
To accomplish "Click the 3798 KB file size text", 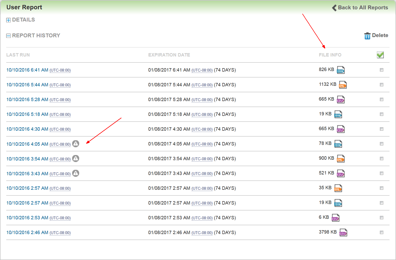I will (328, 232).
